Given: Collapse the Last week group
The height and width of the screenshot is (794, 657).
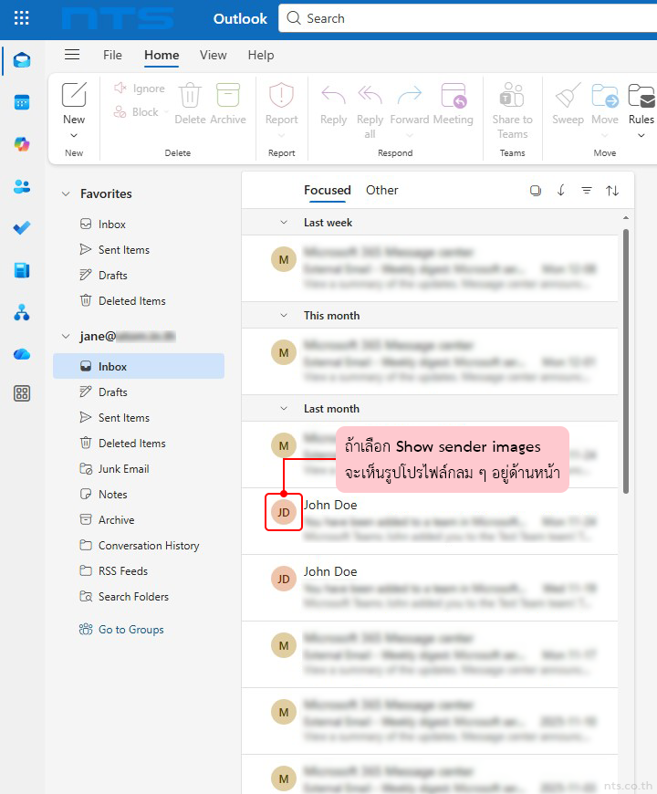Looking at the screenshot, I should [x=284, y=223].
